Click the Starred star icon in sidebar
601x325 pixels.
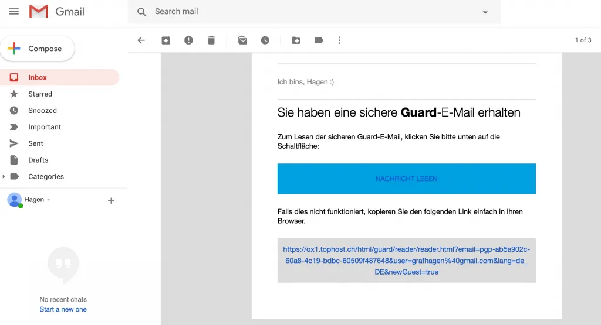tap(14, 94)
